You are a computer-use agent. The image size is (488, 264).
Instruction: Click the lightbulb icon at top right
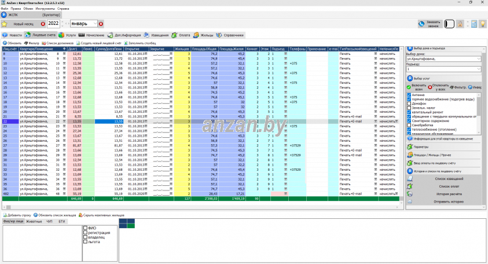(x=481, y=24)
